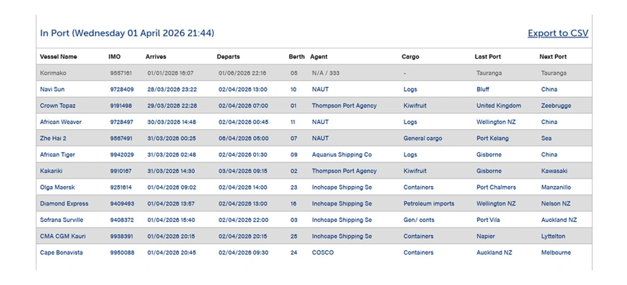
Task: Click the Diamond Express vessel name
Action: (64, 204)
